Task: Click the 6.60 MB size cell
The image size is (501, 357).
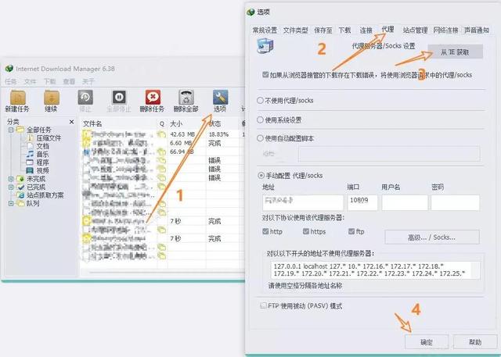Action: click(181, 143)
